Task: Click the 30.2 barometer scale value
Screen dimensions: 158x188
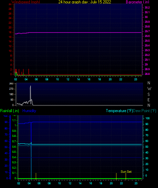Action: point(147,7)
